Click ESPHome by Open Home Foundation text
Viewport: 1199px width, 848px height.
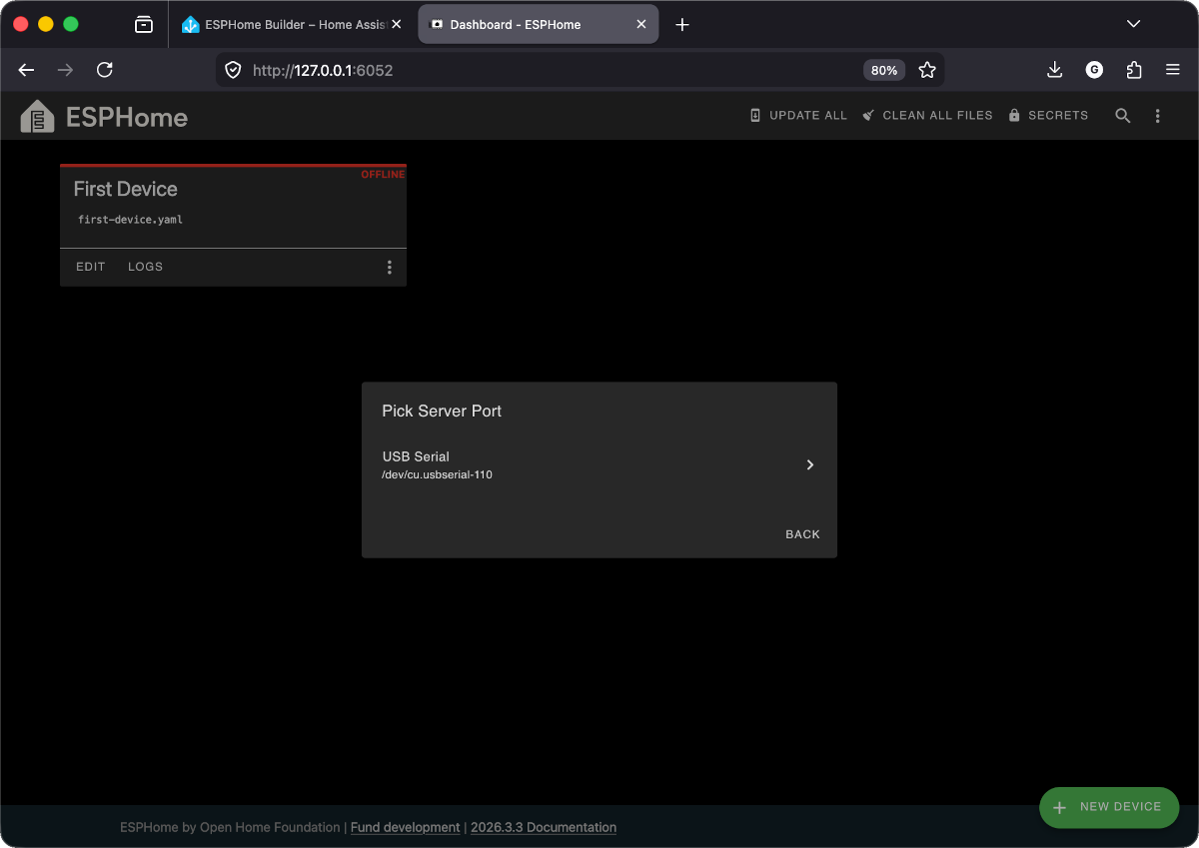pos(230,827)
